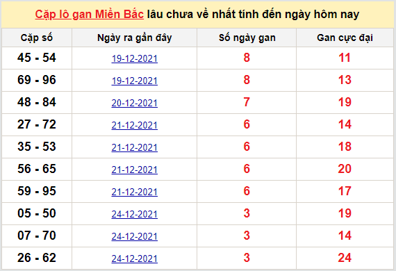Select gan days value 7

coord(247,102)
